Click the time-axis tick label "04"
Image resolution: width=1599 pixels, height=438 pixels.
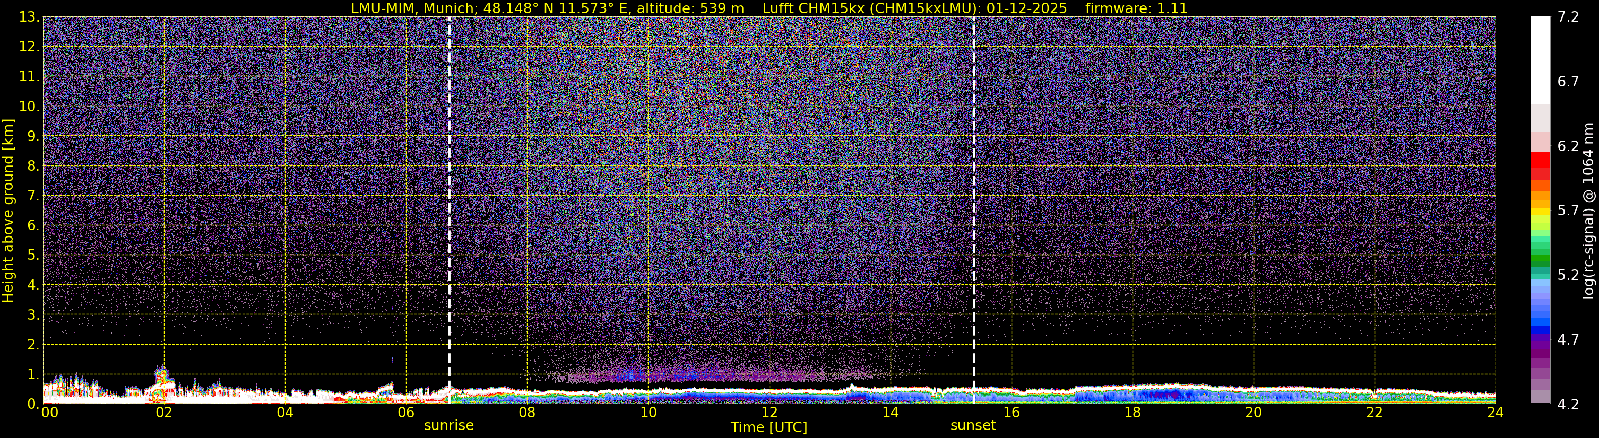285,413
